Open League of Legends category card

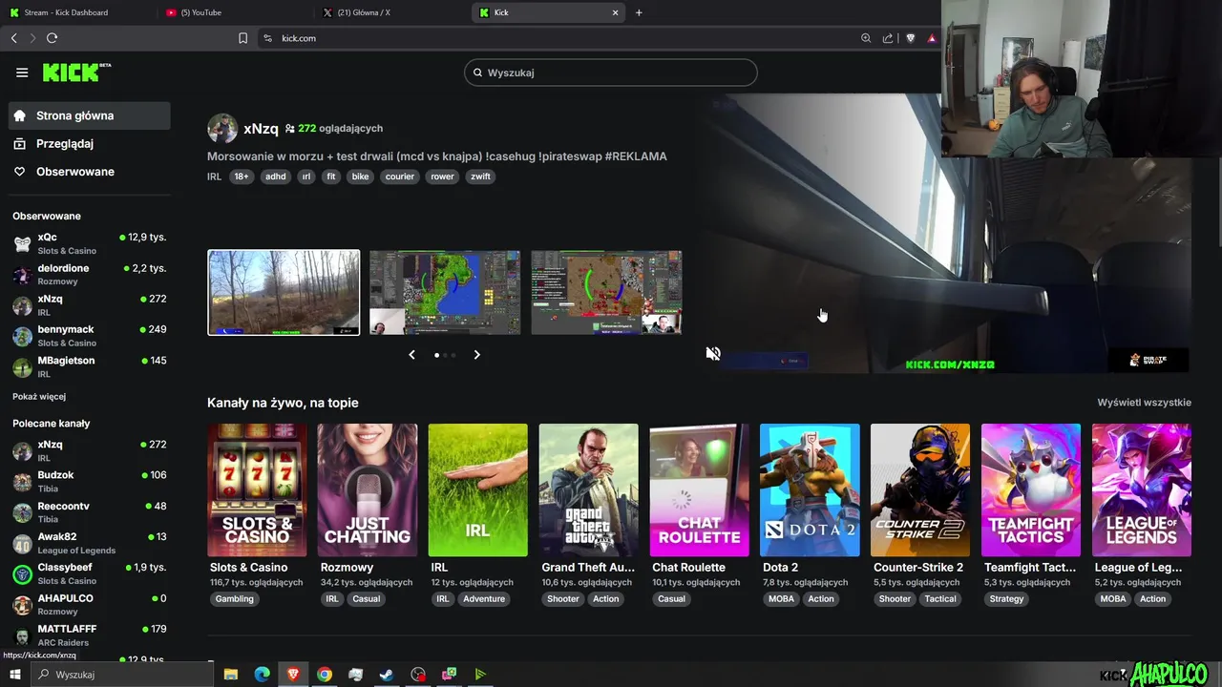point(1142,490)
